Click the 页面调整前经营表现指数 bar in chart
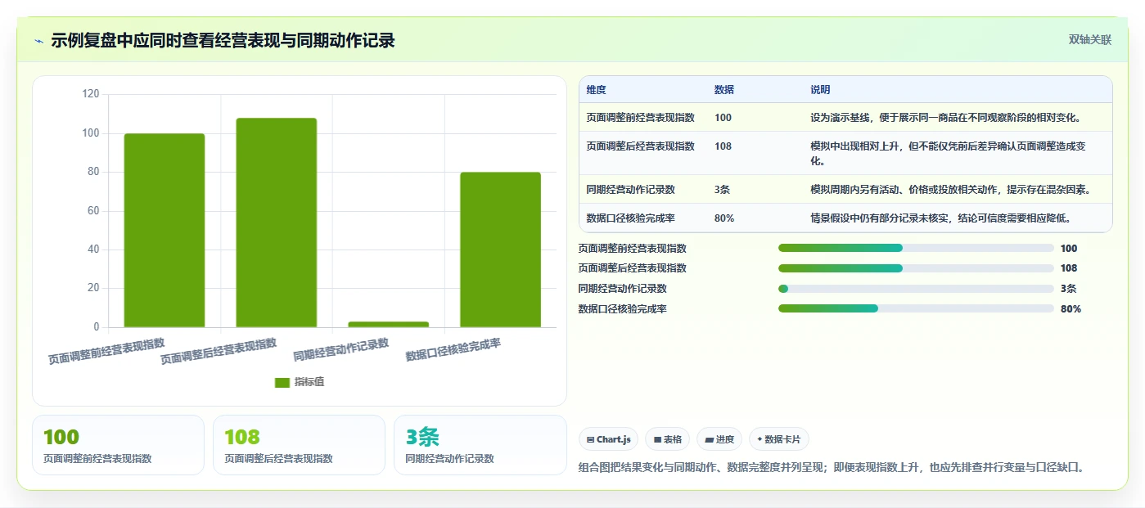The height and width of the screenshot is (508, 1145). tap(165, 231)
